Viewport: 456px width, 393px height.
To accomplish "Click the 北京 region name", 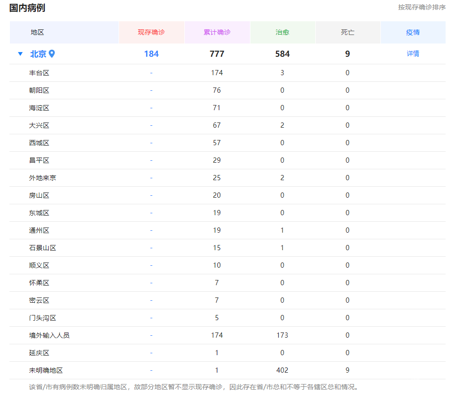I will [x=38, y=54].
